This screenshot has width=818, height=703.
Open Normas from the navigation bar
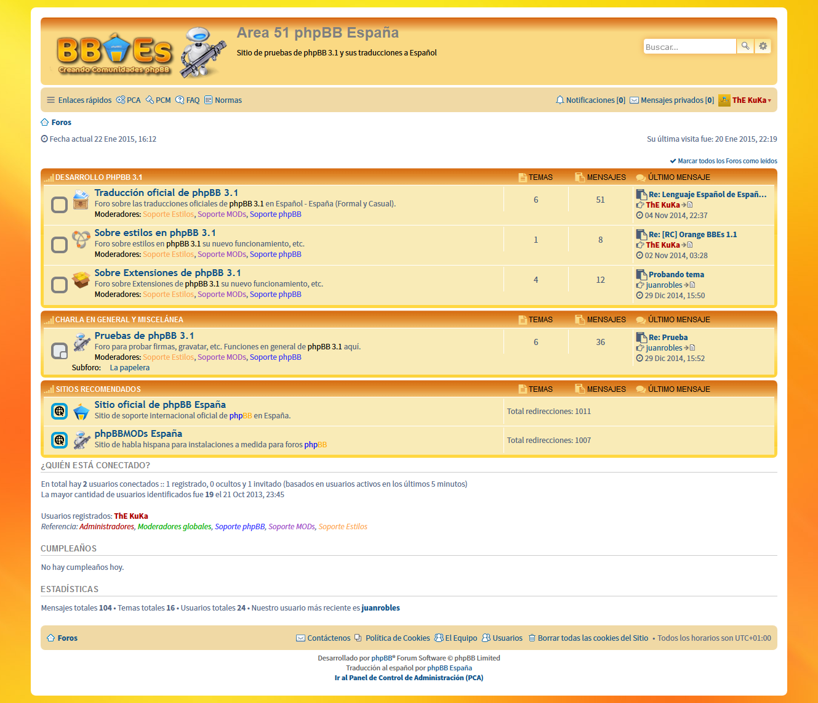228,100
